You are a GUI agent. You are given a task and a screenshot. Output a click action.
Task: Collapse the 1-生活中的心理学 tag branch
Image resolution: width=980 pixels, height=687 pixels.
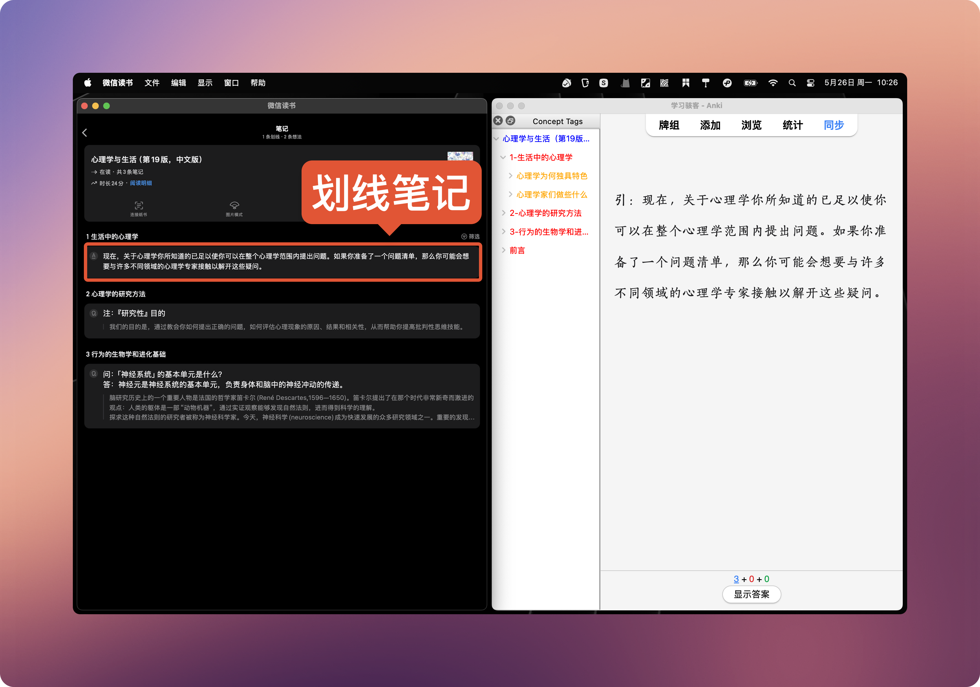click(503, 157)
